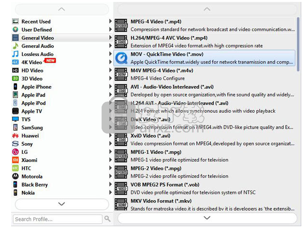Click the Apple iPhone device icon
Image resolution: width=308 pixels, height=230 pixels.
point(15,87)
